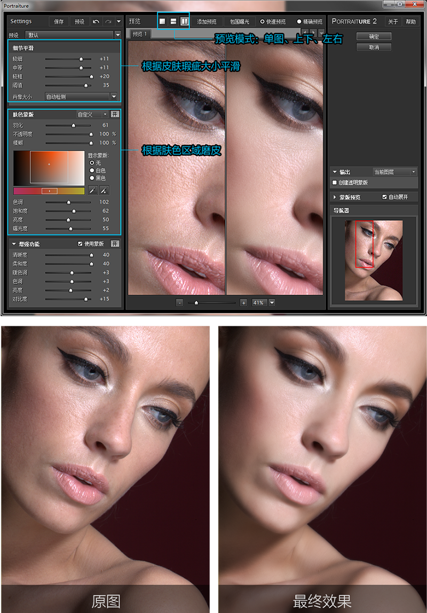Screen dimensions: 427x613
Task: Click 添加预览 button
Action: pos(207,21)
